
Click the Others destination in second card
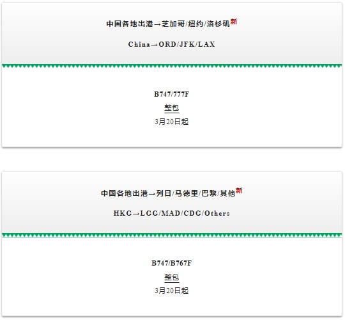217,213
